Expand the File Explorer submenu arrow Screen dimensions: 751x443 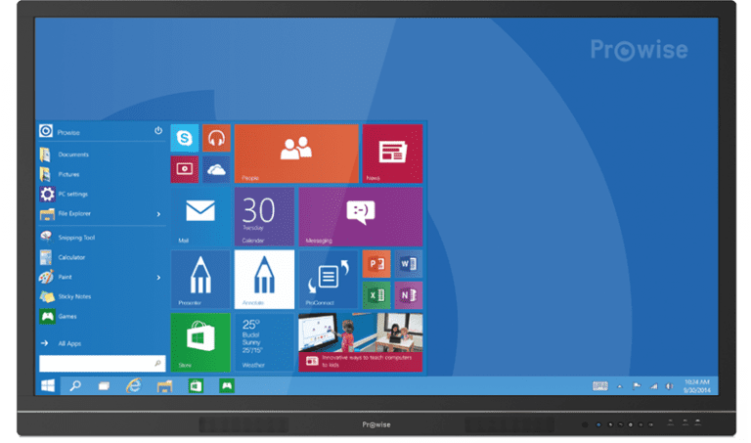[158, 214]
